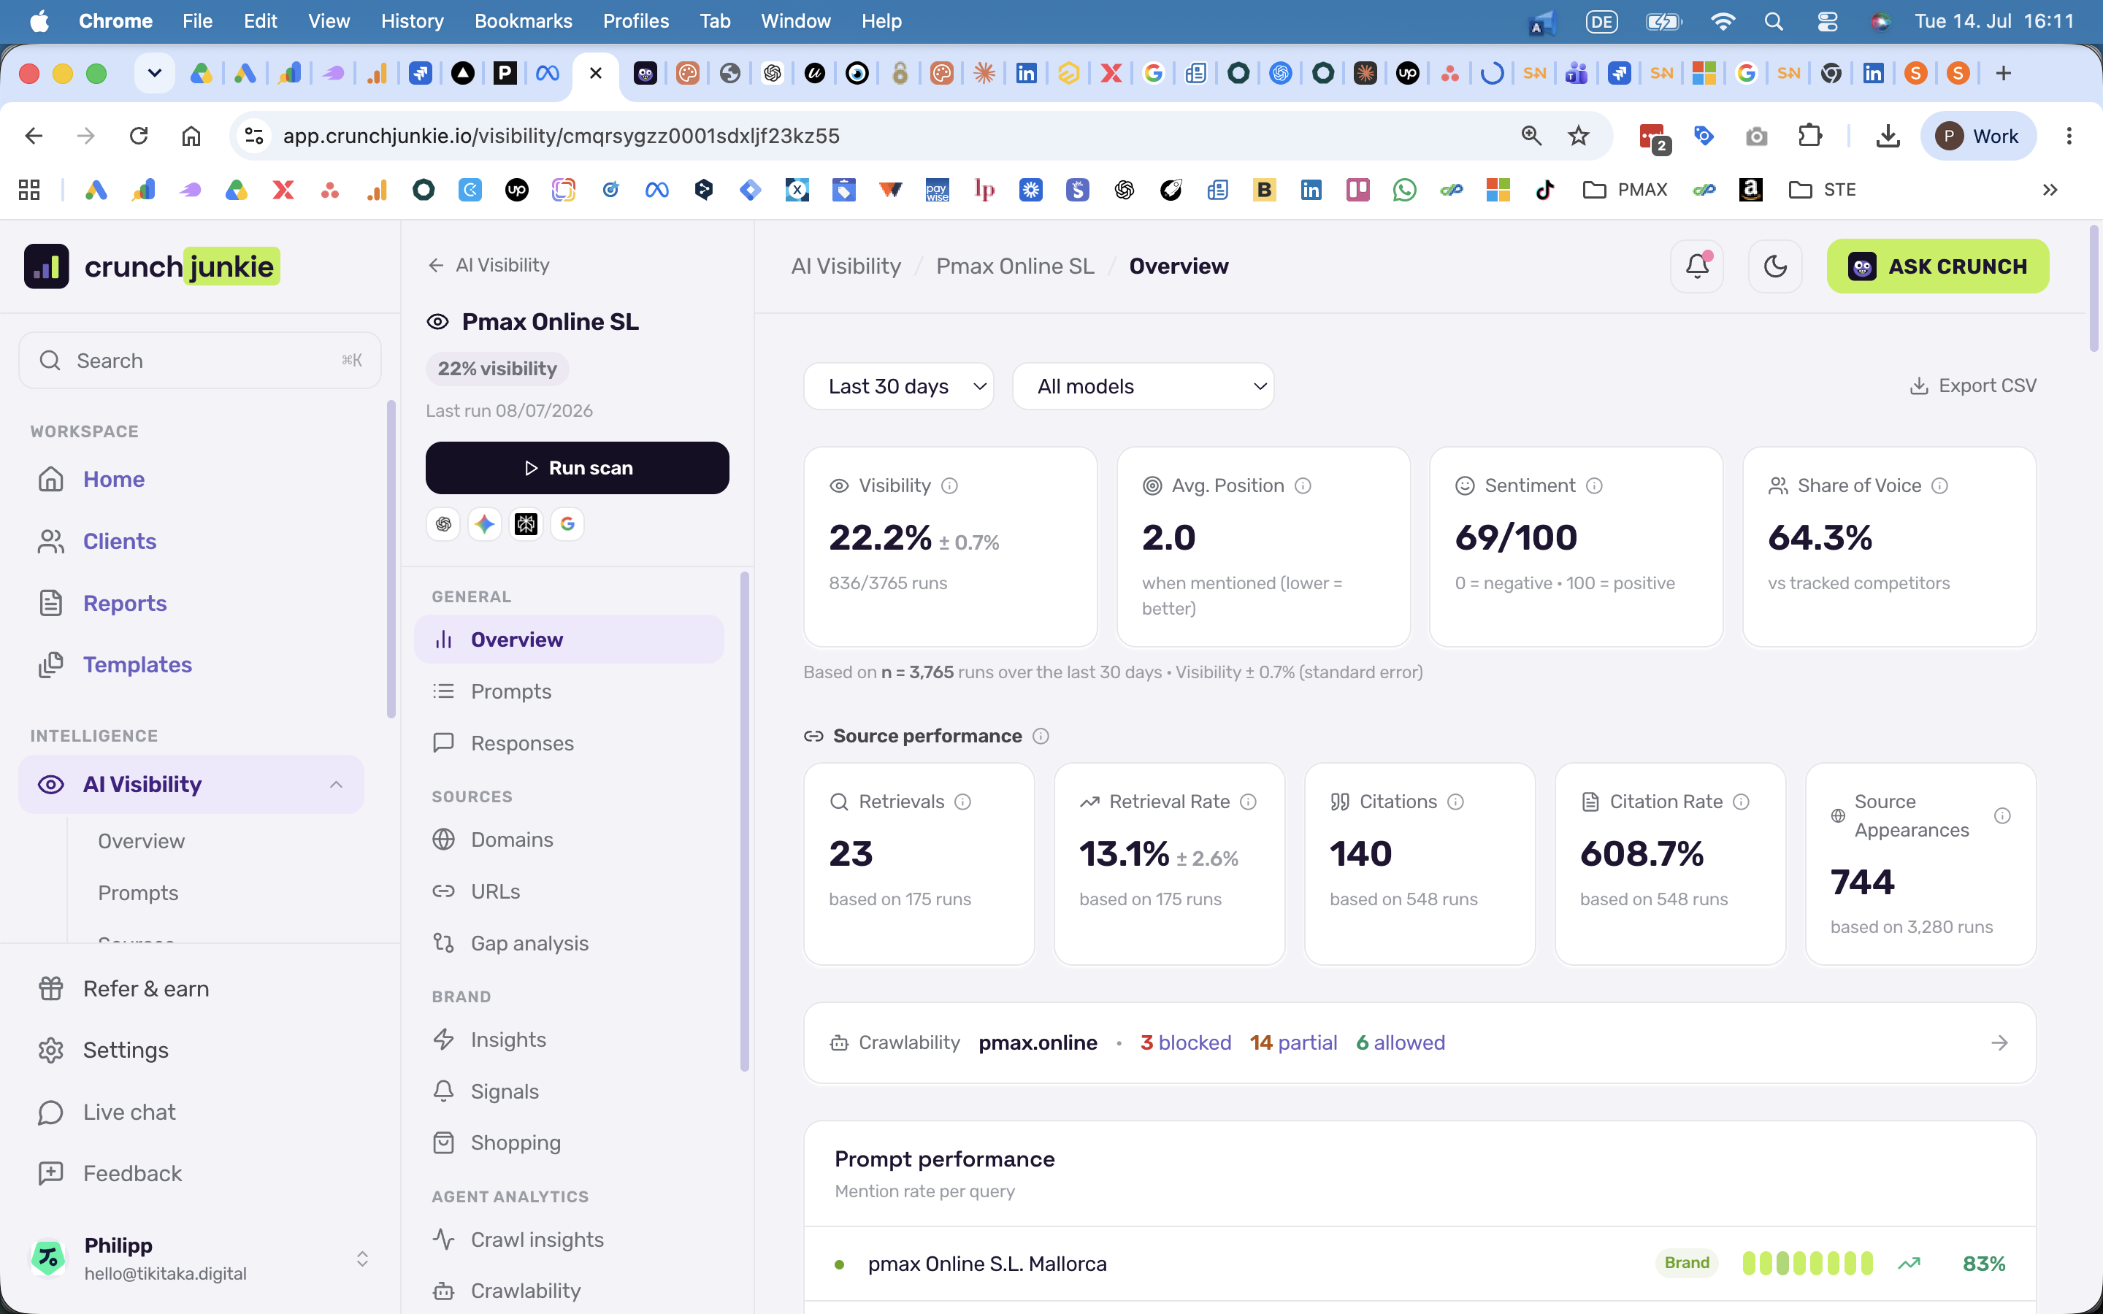The image size is (2103, 1314).
Task: Expand the Philipp account switcher
Action: (362, 1259)
